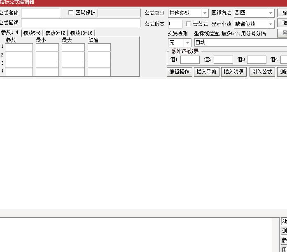Click row 2 参数 name cell
Viewport: 287px width, 252px height.
pyautogui.click(x=19, y=56)
